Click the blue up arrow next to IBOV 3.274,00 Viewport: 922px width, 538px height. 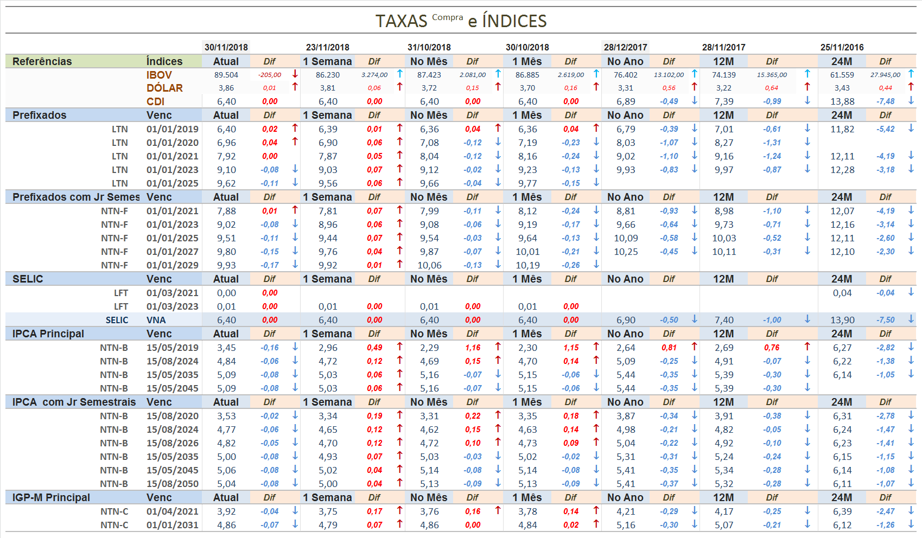400,74
